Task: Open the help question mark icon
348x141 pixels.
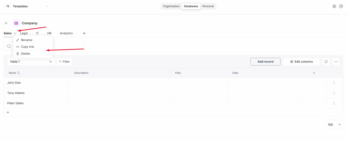Action: click(341, 6)
